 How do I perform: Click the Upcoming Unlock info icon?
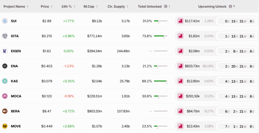coord(230,6)
